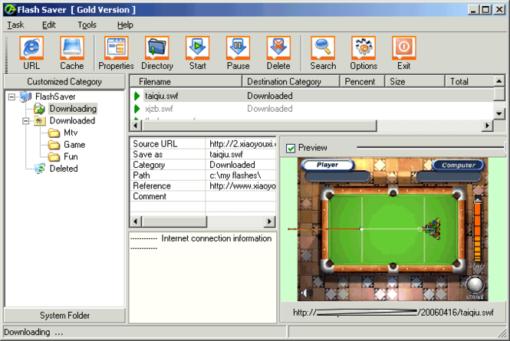The height and width of the screenshot is (341, 510).
Task: Click the Reference URL value cell
Action: [x=241, y=185]
